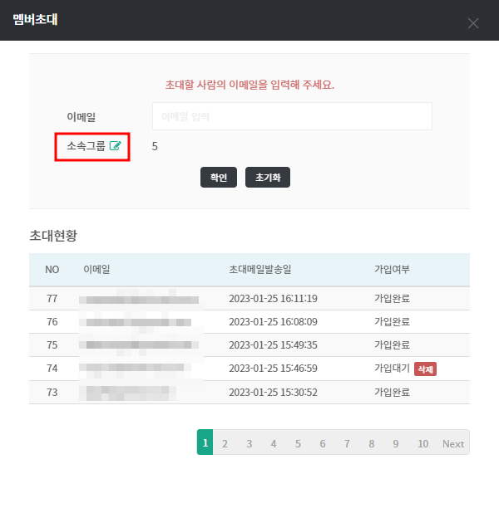Click Next in the pagination

[453, 443]
